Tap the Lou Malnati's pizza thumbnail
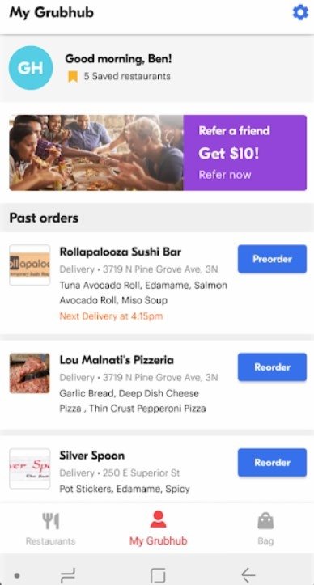This screenshot has width=314, height=585. (29, 374)
